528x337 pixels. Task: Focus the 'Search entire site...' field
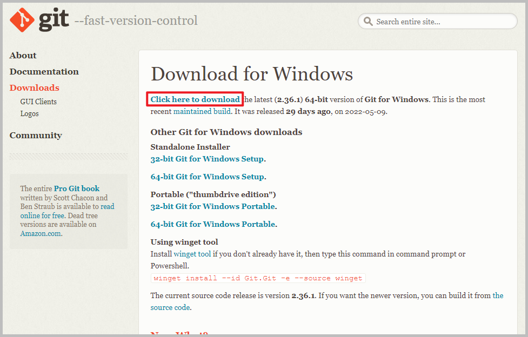pos(437,21)
